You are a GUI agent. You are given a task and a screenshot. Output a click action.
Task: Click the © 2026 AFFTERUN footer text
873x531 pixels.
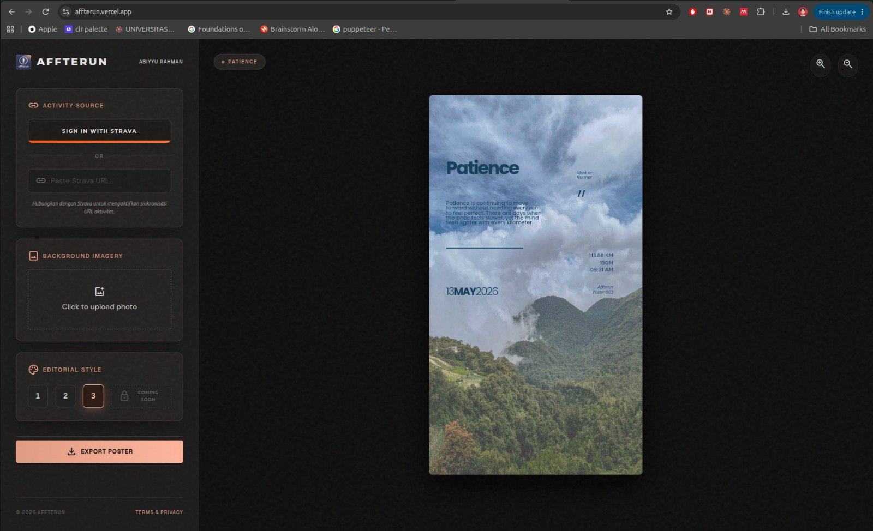(x=40, y=512)
